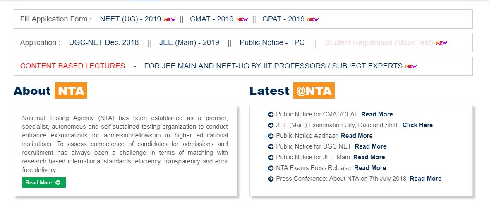Open CMAT - 2019 application form link
489x224 pixels.
point(212,19)
